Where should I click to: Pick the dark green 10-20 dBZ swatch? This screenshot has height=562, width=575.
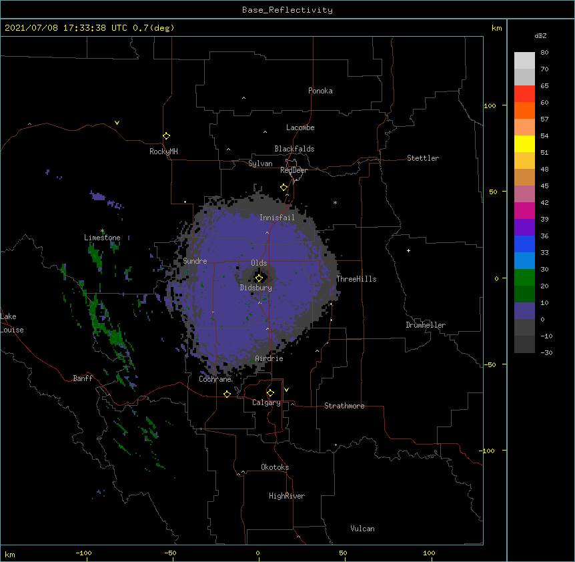coord(524,294)
